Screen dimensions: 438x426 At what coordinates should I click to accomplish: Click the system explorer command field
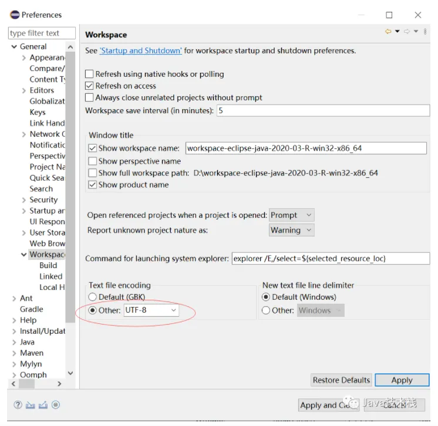331,258
